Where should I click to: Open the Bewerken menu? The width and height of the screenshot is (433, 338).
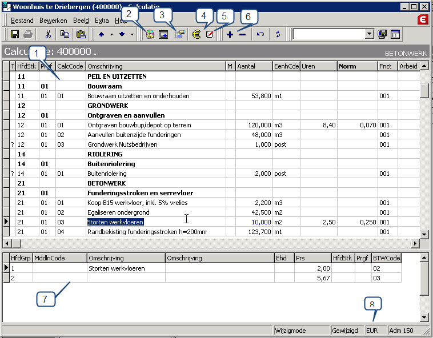(x=53, y=21)
